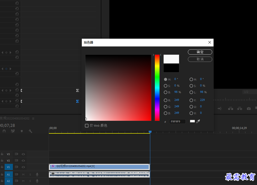Toggle sync lock on track V3
The height and width of the screenshot is (185, 257).
tap(16, 154)
